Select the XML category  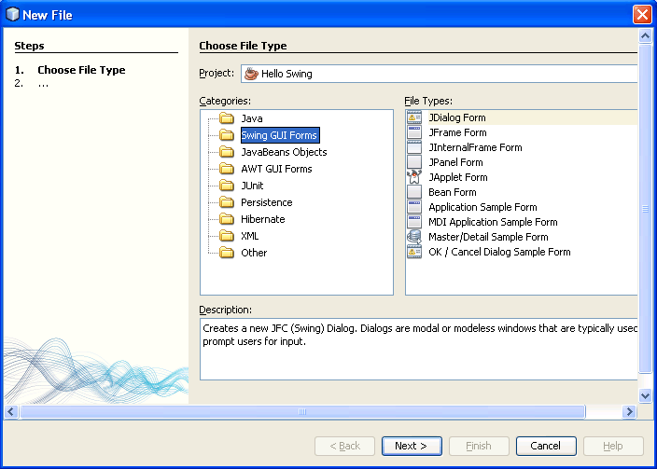pyautogui.click(x=249, y=236)
